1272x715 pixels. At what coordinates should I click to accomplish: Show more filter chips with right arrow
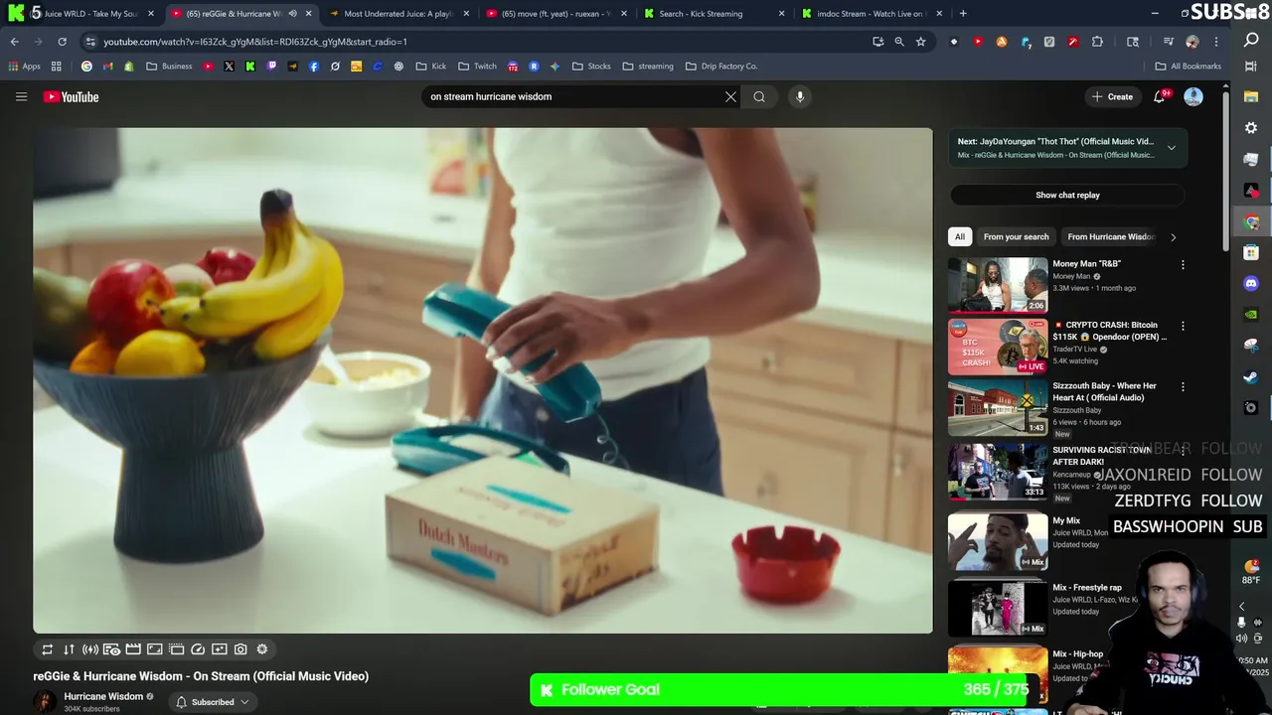[1173, 237]
